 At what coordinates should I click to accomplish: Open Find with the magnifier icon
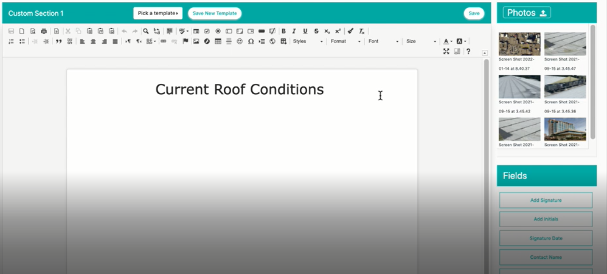[x=146, y=31]
